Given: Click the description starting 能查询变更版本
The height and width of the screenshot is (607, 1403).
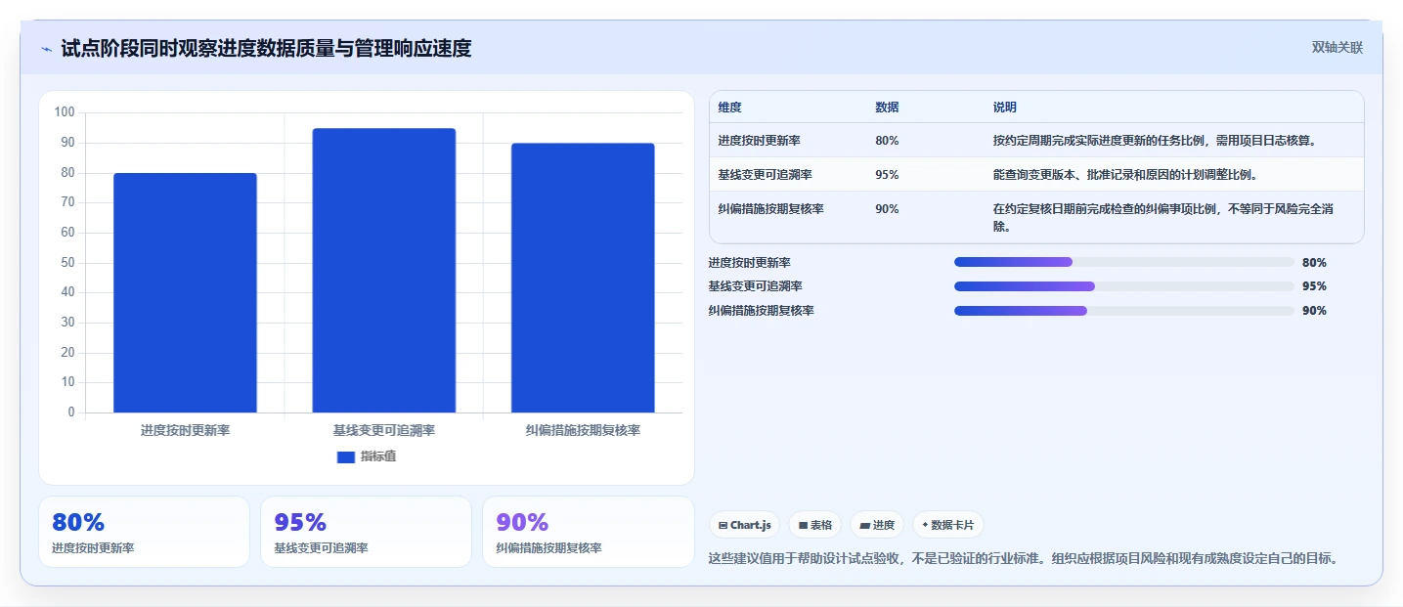Looking at the screenshot, I should pyautogui.click(x=1125, y=175).
